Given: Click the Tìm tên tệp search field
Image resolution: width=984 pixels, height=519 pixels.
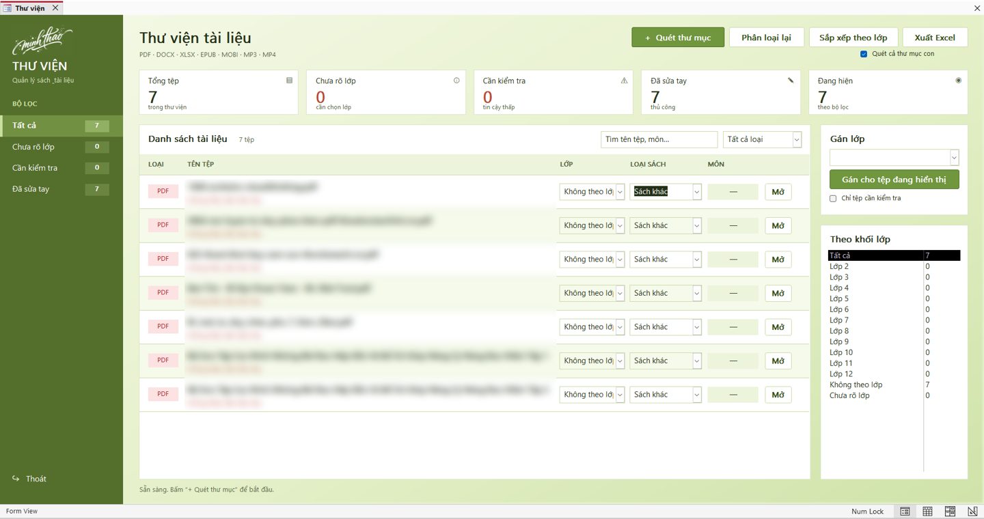Looking at the screenshot, I should pyautogui.click(x=659, y=139).
